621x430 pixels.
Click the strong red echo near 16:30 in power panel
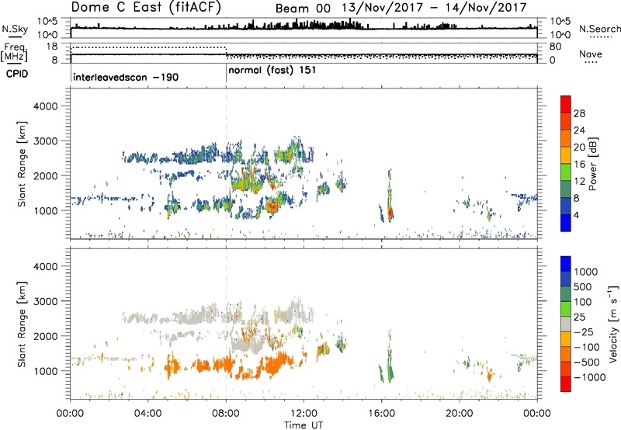(390, 213)
